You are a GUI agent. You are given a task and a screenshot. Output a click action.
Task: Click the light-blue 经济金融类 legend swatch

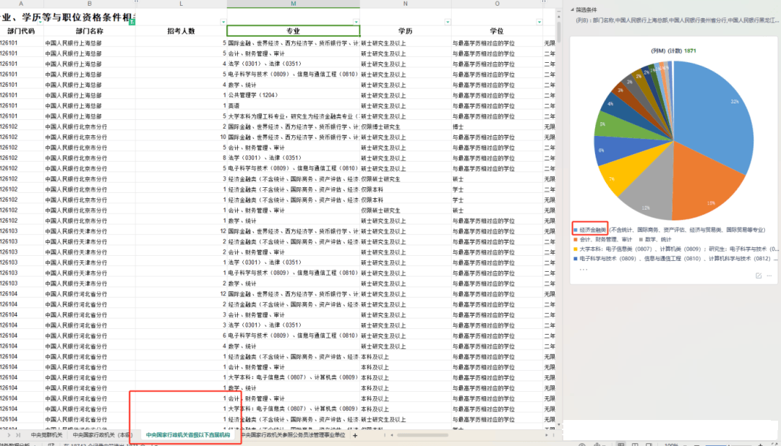click(576, 230)
